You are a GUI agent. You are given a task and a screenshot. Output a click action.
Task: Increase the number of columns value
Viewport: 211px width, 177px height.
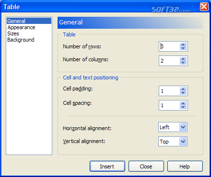tap(183, 59)
